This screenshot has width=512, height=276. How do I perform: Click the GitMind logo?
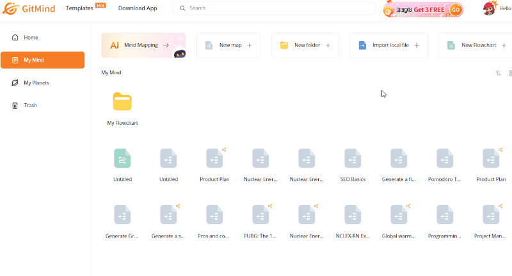[29, 9]
